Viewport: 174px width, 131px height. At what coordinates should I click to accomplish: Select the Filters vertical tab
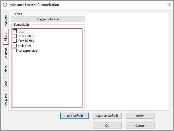tap(6, 37)
